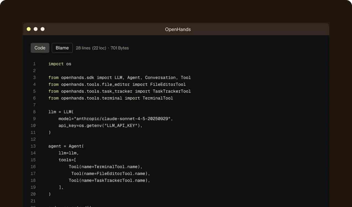Click the TerminalTool import line

coord(111,98)
